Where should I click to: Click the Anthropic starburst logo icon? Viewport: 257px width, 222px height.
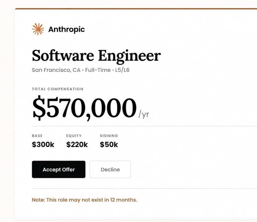point(38,29)
